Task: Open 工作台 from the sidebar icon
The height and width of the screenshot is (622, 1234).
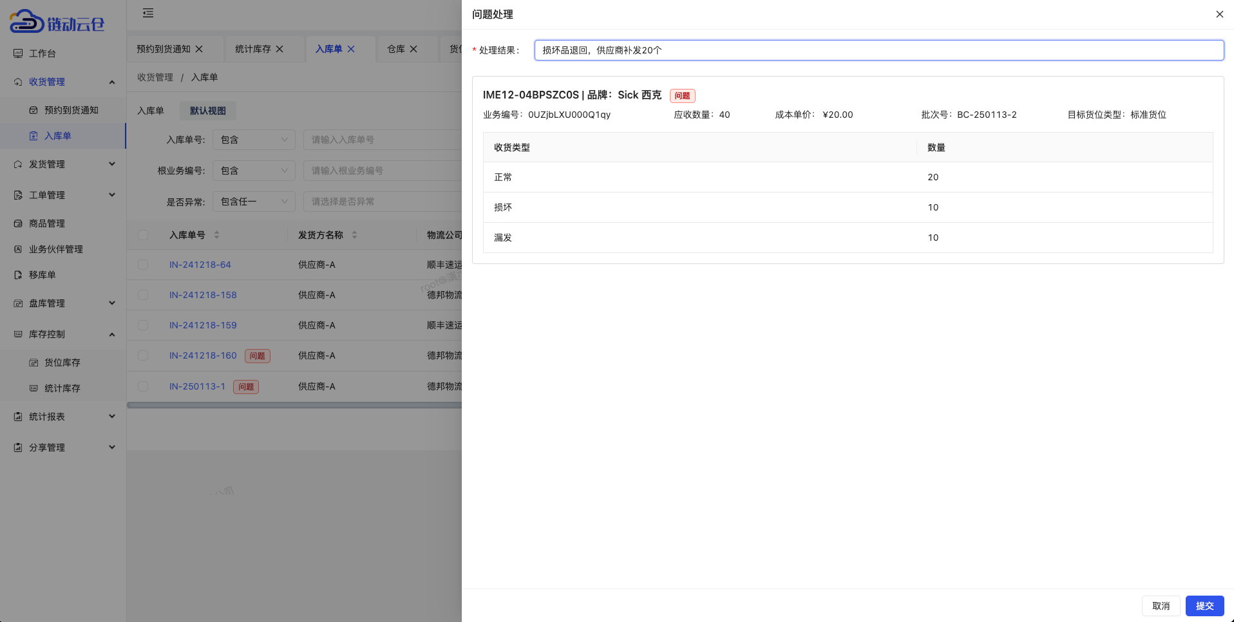Action: pos(17,53)
